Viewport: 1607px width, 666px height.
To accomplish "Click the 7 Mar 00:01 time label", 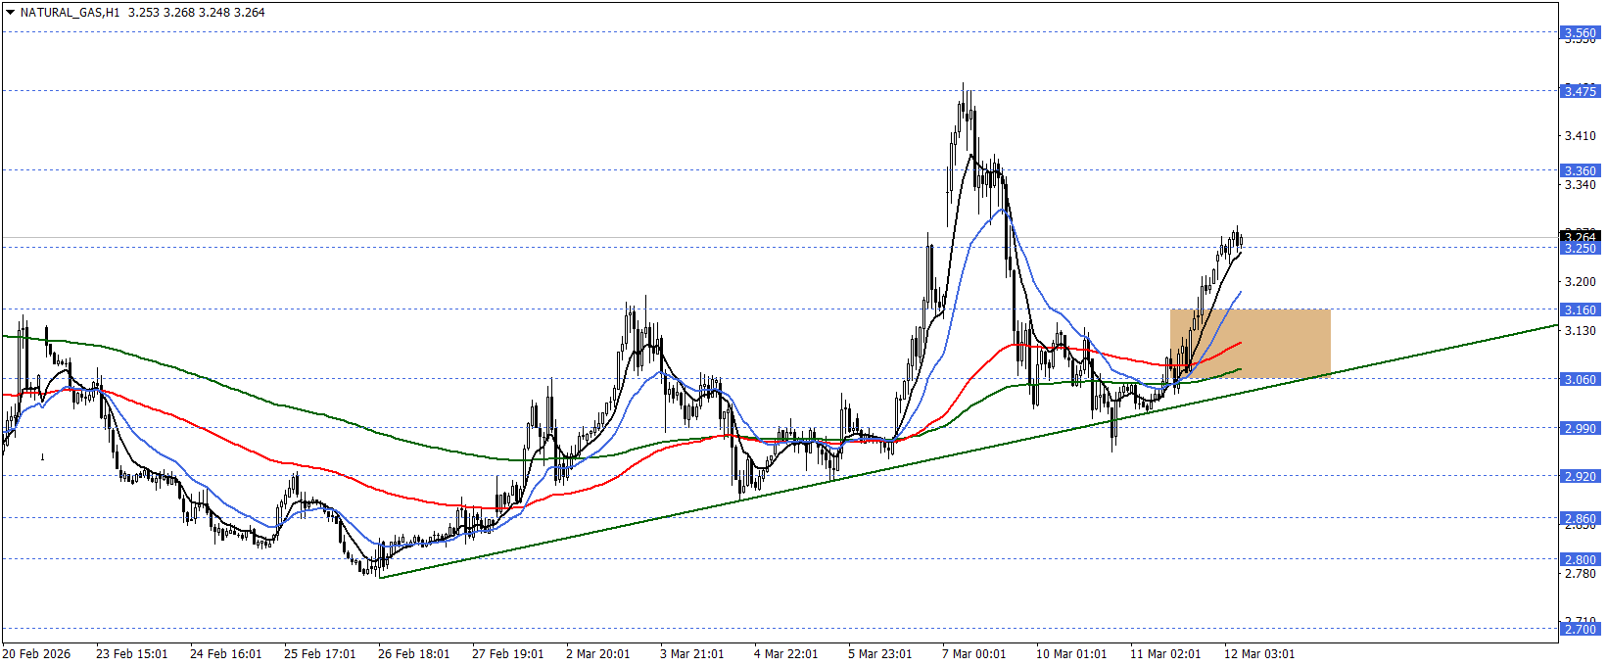I will 974,654.
